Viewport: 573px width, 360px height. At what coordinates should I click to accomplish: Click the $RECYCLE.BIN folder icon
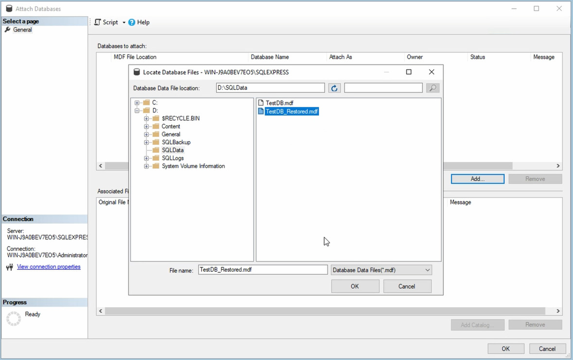[156, 118]
